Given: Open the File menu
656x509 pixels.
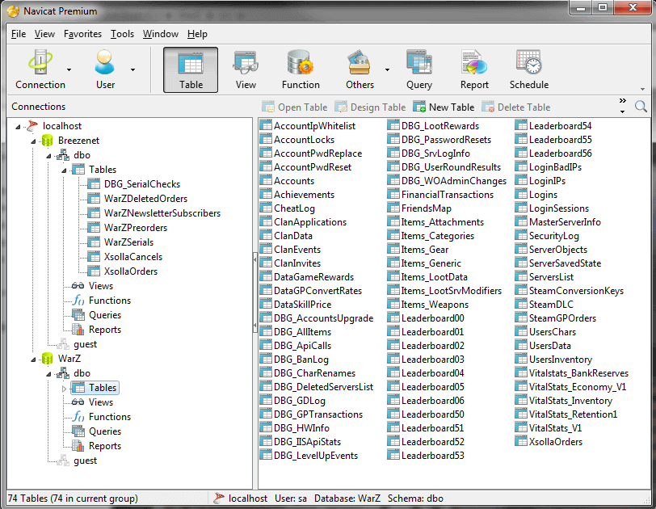Looking at the screenshot, I should [x=19, y=34].
